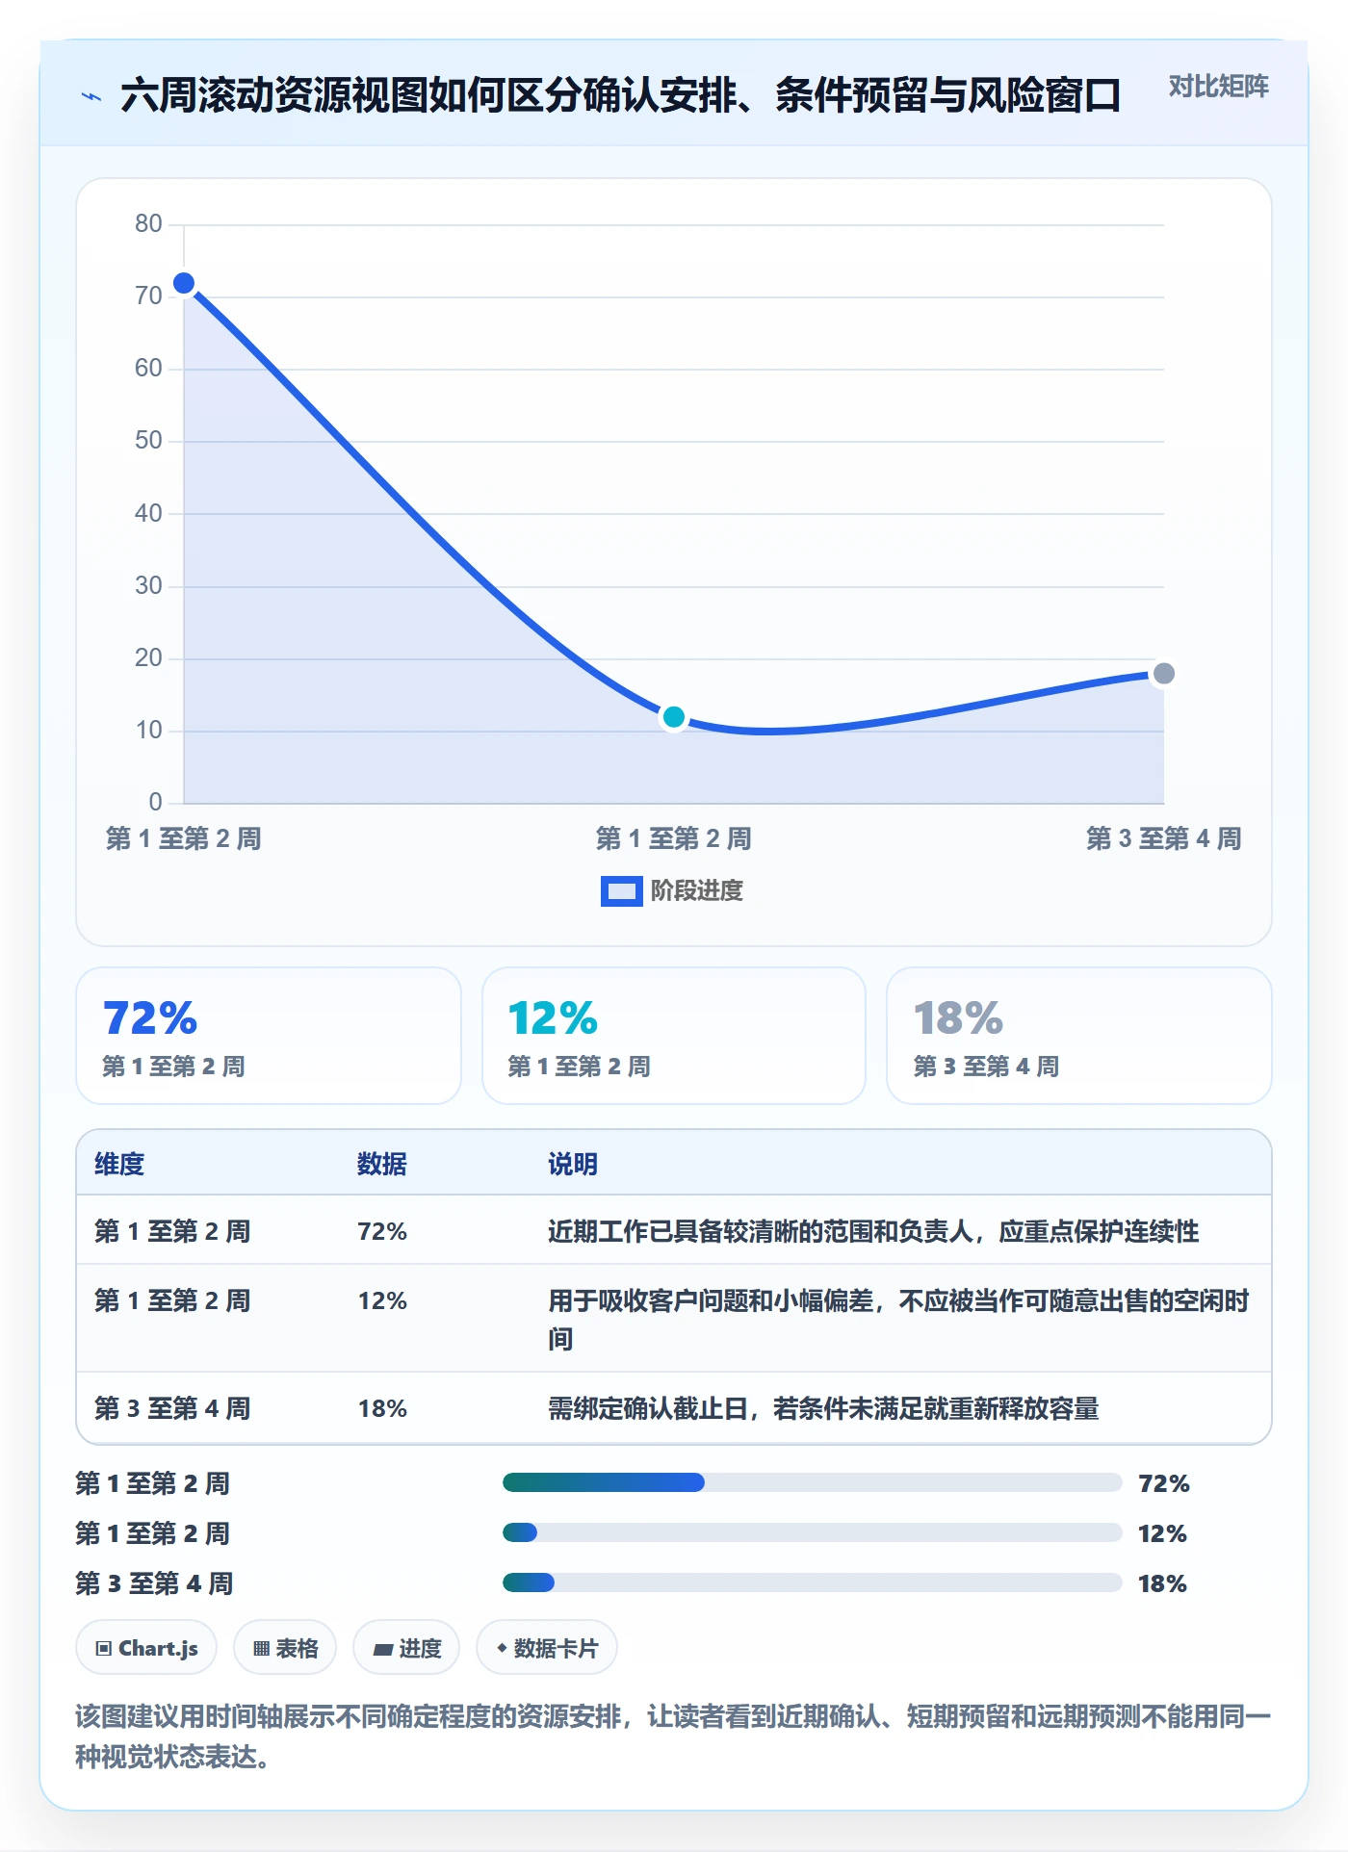1348x1852 pixels.
Task: Toggle the 阶段进度 legend swatch
Action: (x=621, y=891)
